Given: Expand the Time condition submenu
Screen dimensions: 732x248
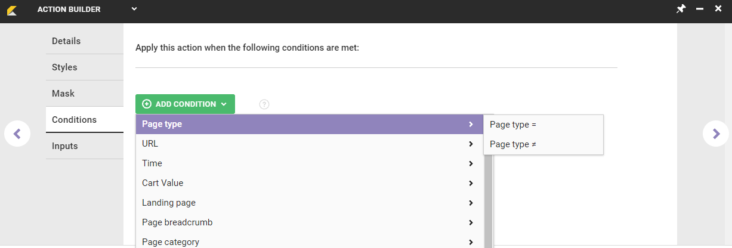Looking at the screenshot, I should click(x=310, y=163).
